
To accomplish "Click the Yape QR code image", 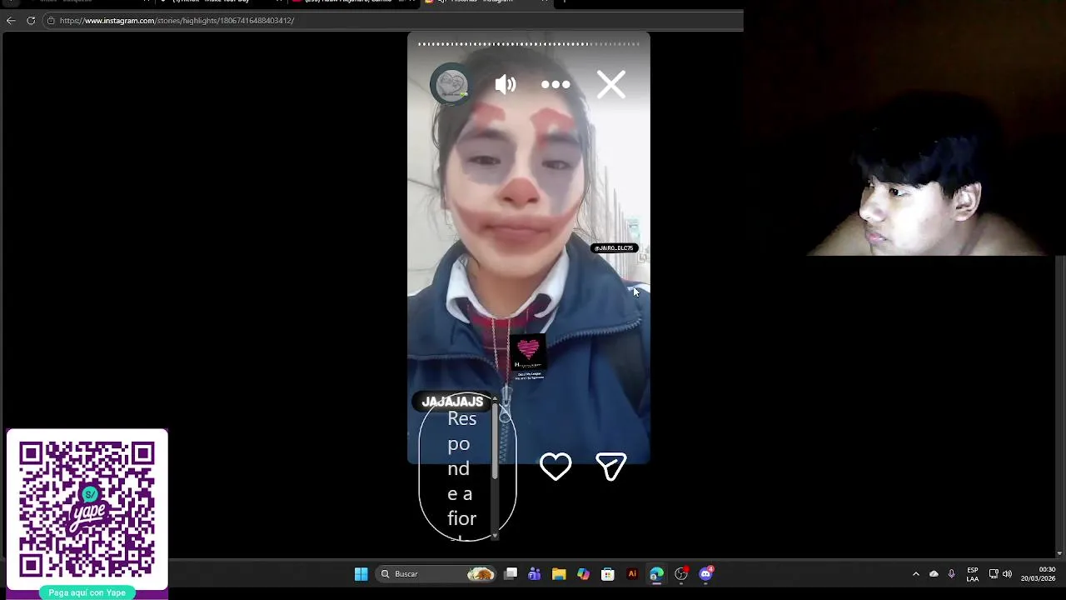I will [x=87, y=509].
